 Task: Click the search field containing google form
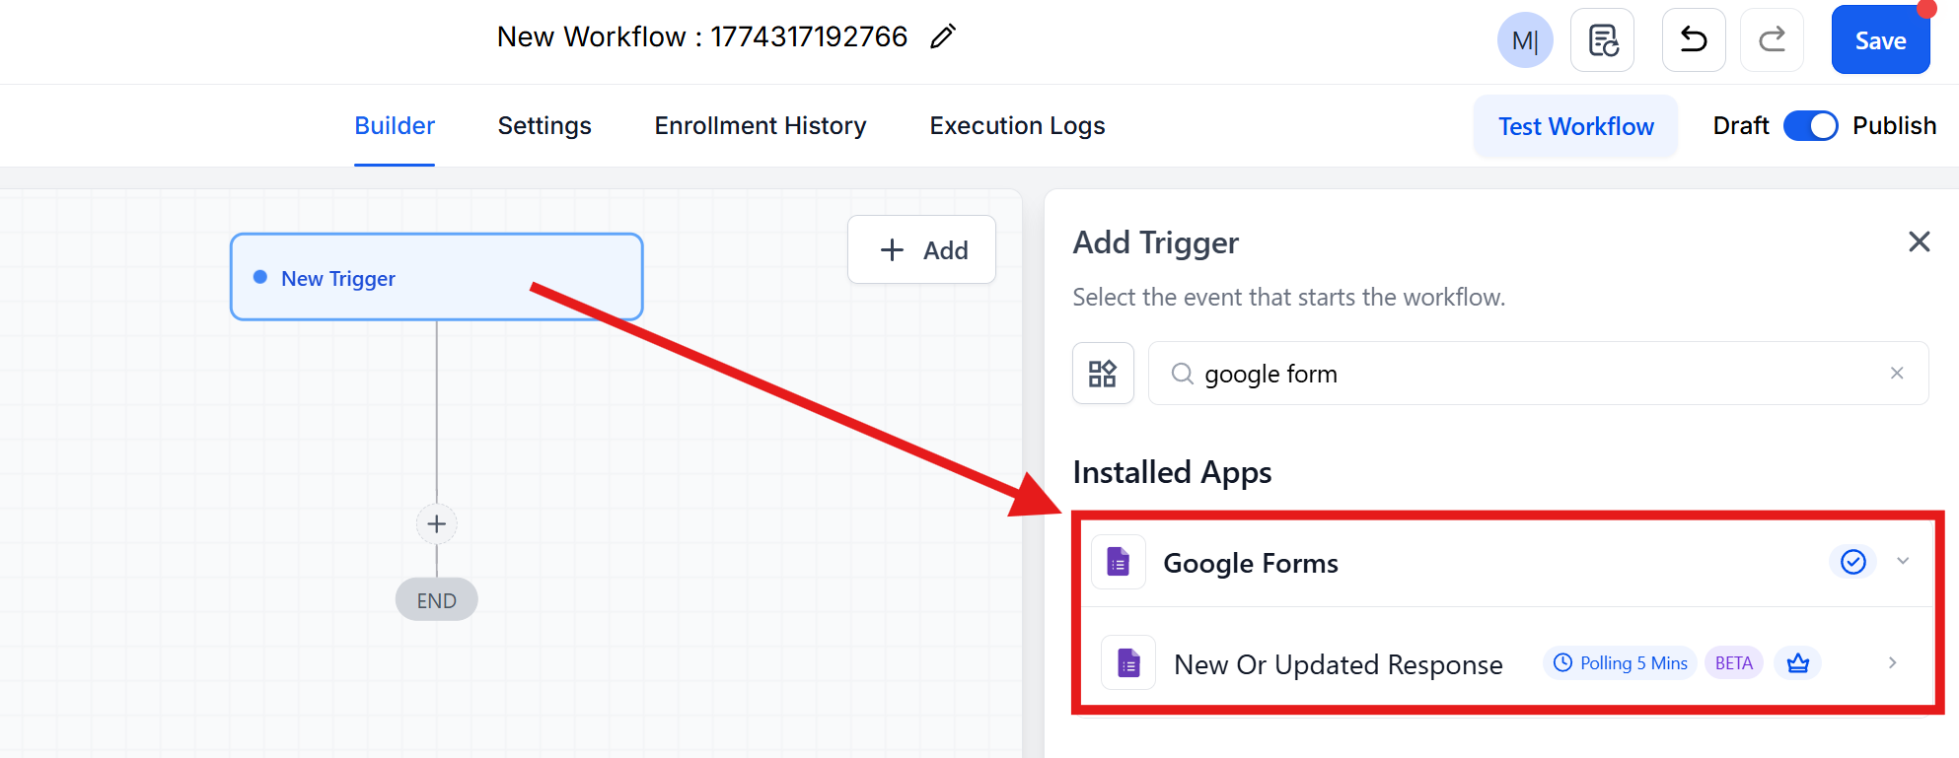[x=1538, y=374]
